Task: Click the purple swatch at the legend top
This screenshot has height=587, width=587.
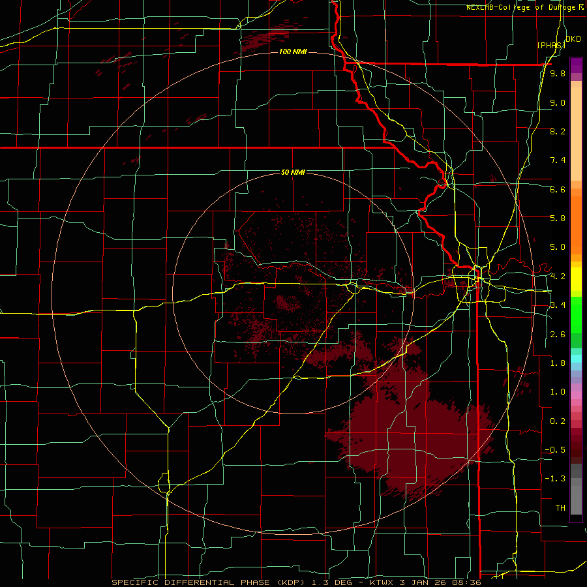Action: coord(576,65)
